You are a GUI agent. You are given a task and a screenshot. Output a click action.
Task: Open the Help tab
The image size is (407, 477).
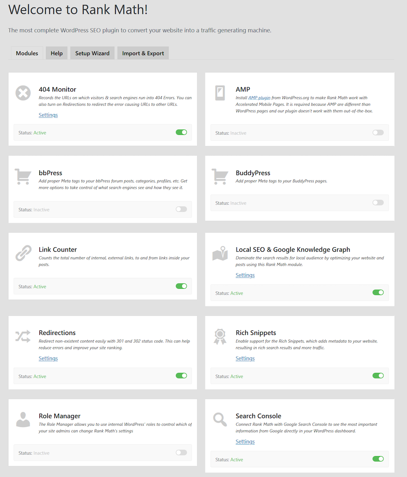pyautogui.click(x=57, y=53)
